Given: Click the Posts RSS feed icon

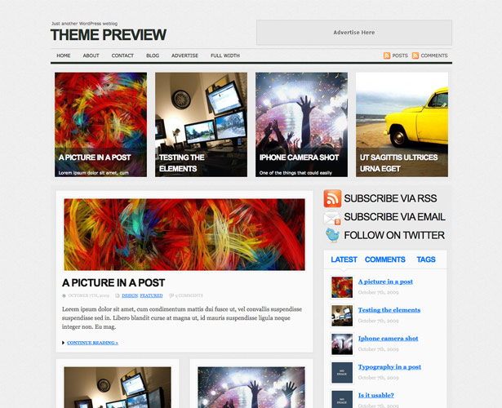Looking at the screenshot, I should click(x=387, y=55).
